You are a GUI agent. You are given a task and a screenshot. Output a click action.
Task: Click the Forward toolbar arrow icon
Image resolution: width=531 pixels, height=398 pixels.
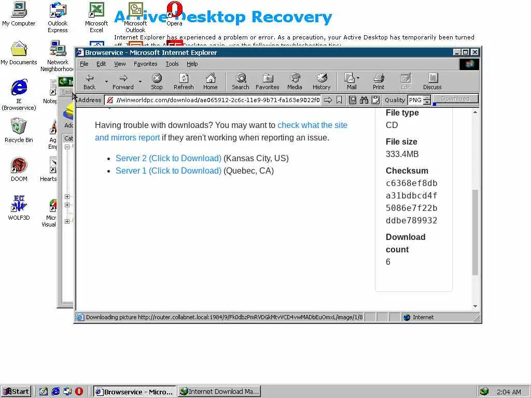(x=123, y=79)
